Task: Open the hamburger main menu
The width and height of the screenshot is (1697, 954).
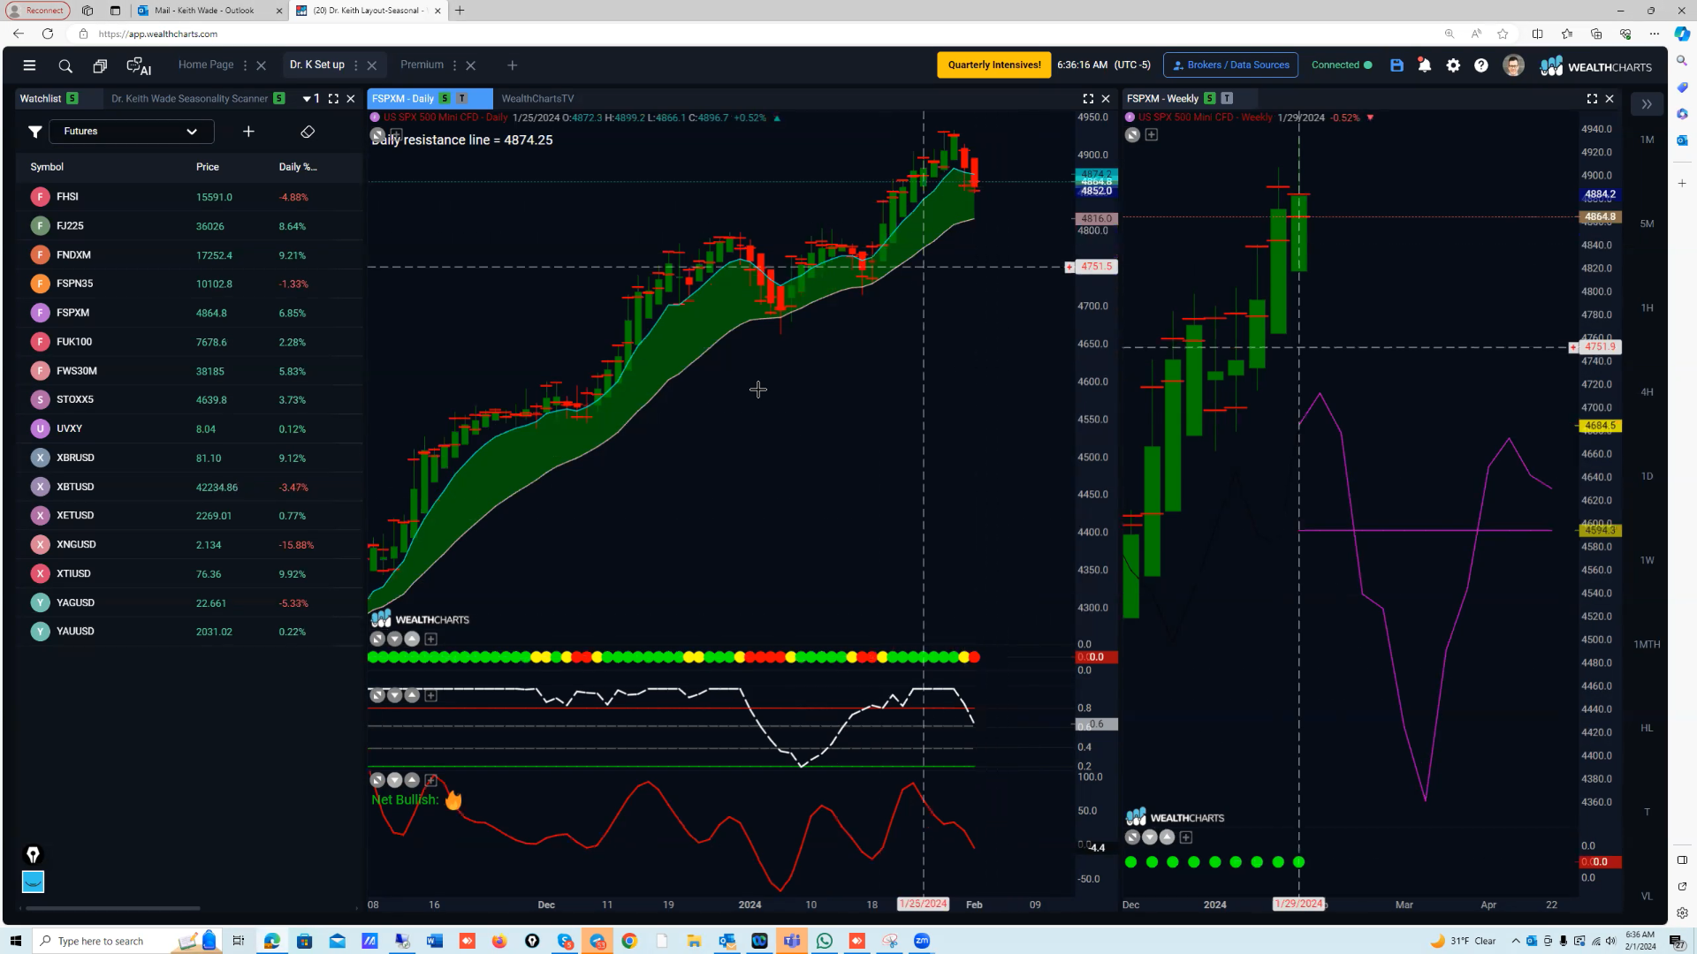Action: pos(29,65)
